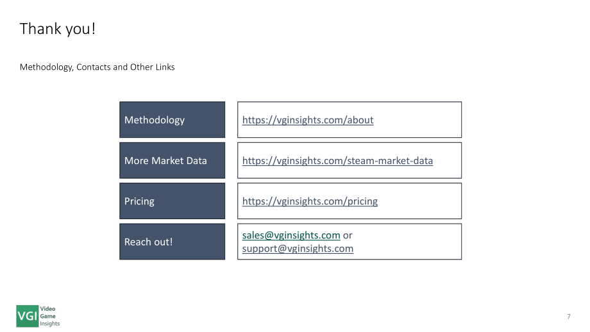
Task: Open the vginsights.com/about link
Action: [x=308, y=120]
